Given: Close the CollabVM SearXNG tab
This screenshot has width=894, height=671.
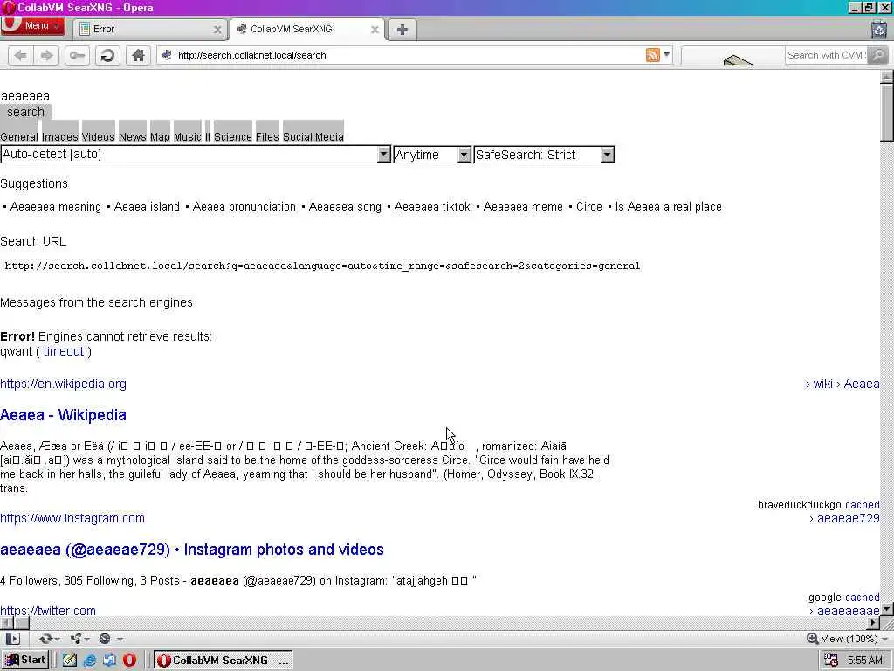Looking at the screenshot, I should (x=375, y=30).
